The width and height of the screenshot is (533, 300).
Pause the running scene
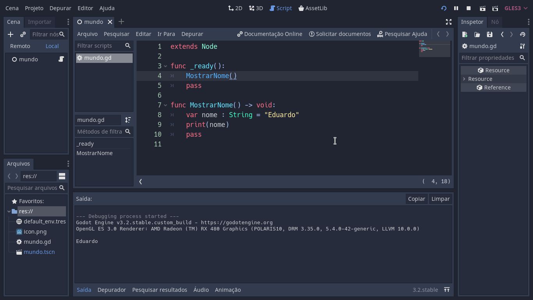456,8
